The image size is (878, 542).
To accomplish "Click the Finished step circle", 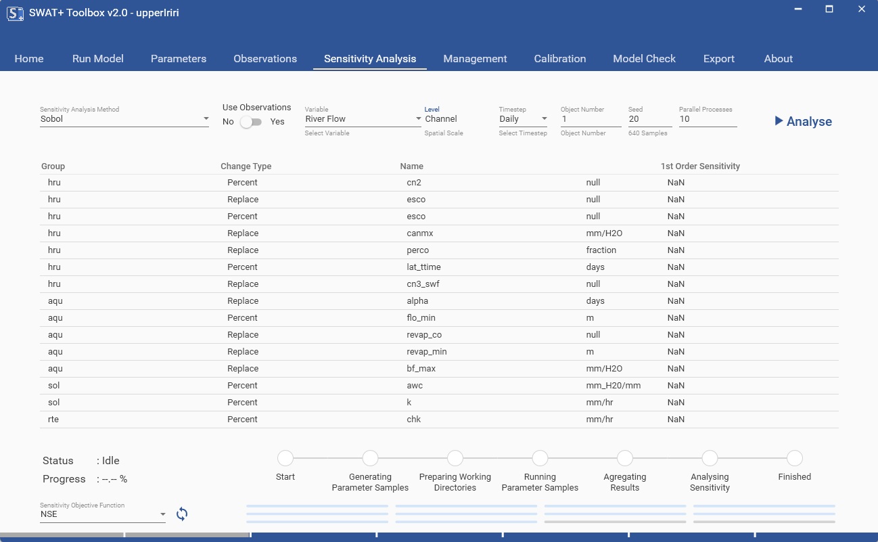I will click(795, 458).
